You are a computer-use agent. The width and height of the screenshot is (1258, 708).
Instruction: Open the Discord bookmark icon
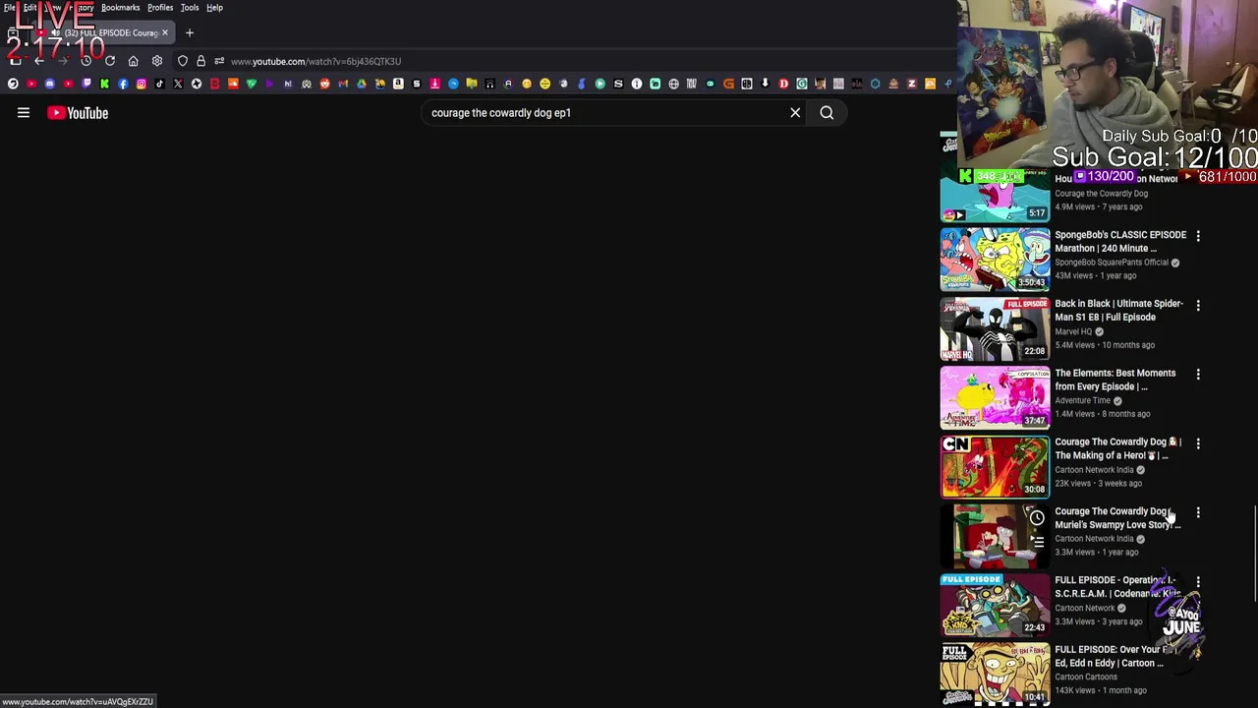49,84
